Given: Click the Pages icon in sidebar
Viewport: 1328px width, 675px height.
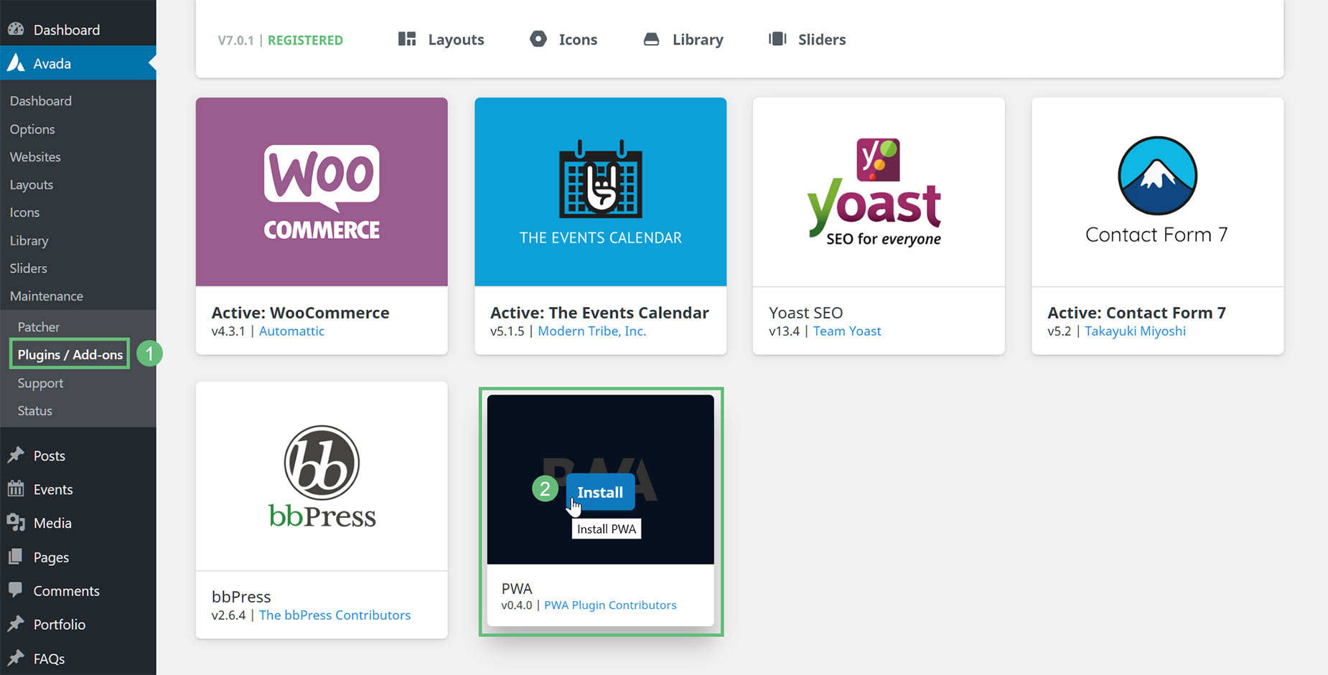Looking at the screenshot, I should pyautogui.click(x=16, y=557).
